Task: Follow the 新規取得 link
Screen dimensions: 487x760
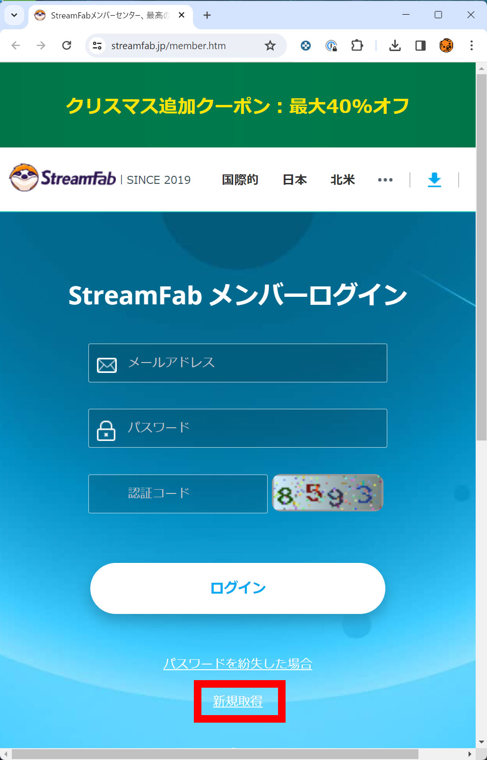Action: point(238,701)
